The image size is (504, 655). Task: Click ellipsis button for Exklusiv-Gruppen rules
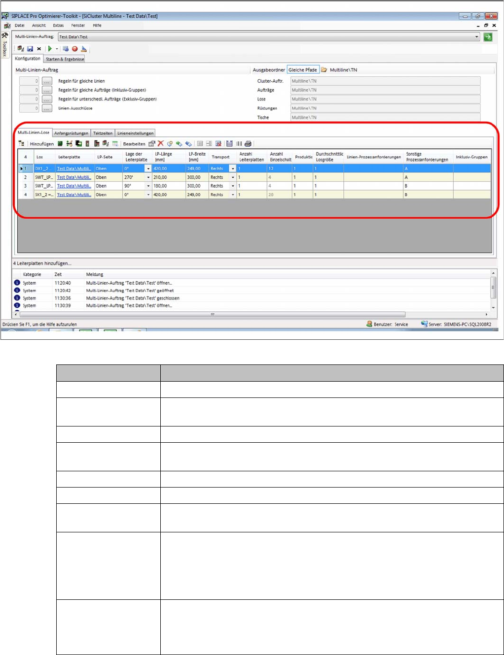(x=47, y=99)
